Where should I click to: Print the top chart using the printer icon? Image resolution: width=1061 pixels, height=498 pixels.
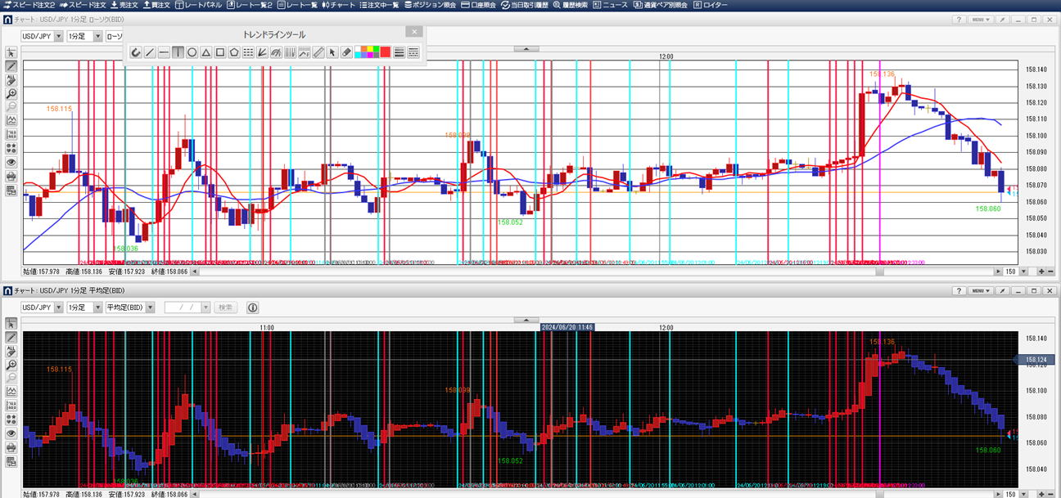click(11, 177)
